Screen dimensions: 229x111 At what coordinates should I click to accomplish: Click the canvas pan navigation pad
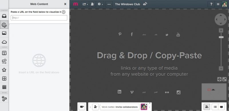[221, 19]
